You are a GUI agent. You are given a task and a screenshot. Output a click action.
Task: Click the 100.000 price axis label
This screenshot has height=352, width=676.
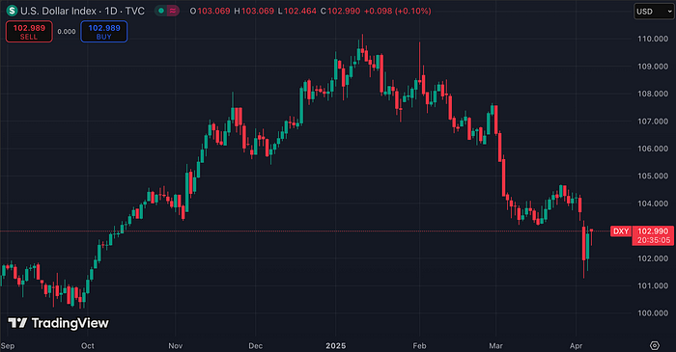653,313
